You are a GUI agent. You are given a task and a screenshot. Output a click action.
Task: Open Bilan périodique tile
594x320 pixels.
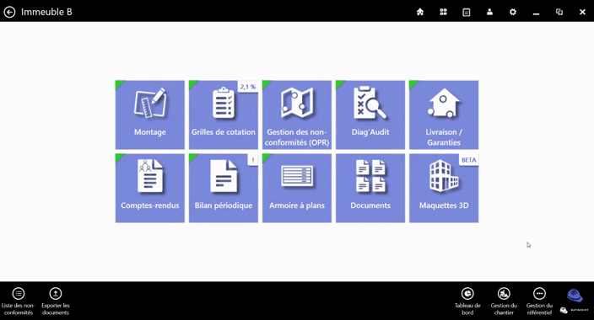223,188
